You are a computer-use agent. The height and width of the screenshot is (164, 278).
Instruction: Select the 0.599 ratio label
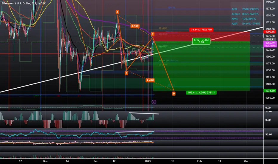coord(135,26)
